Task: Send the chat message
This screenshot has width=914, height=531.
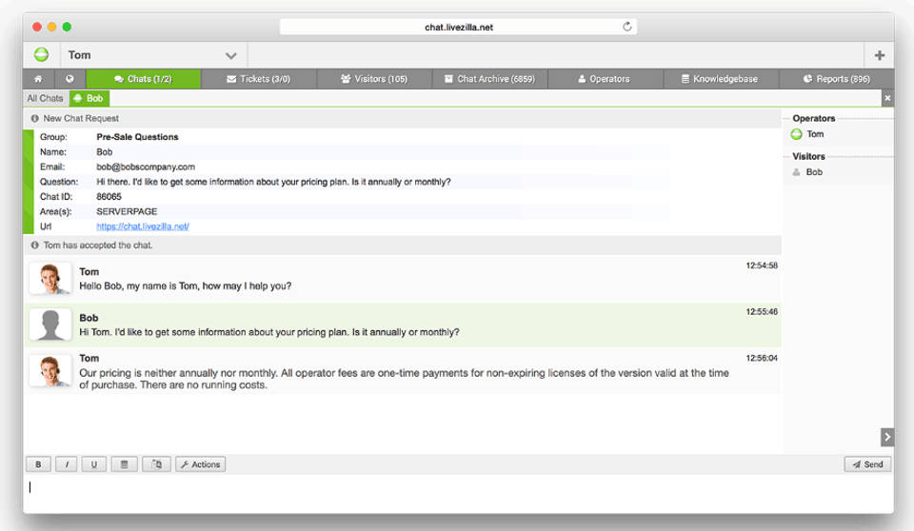Action: tap(867, 464)
